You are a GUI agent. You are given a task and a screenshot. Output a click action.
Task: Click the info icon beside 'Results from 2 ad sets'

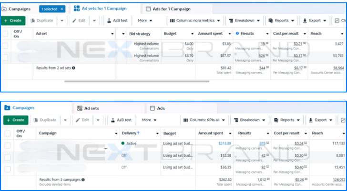73,68
